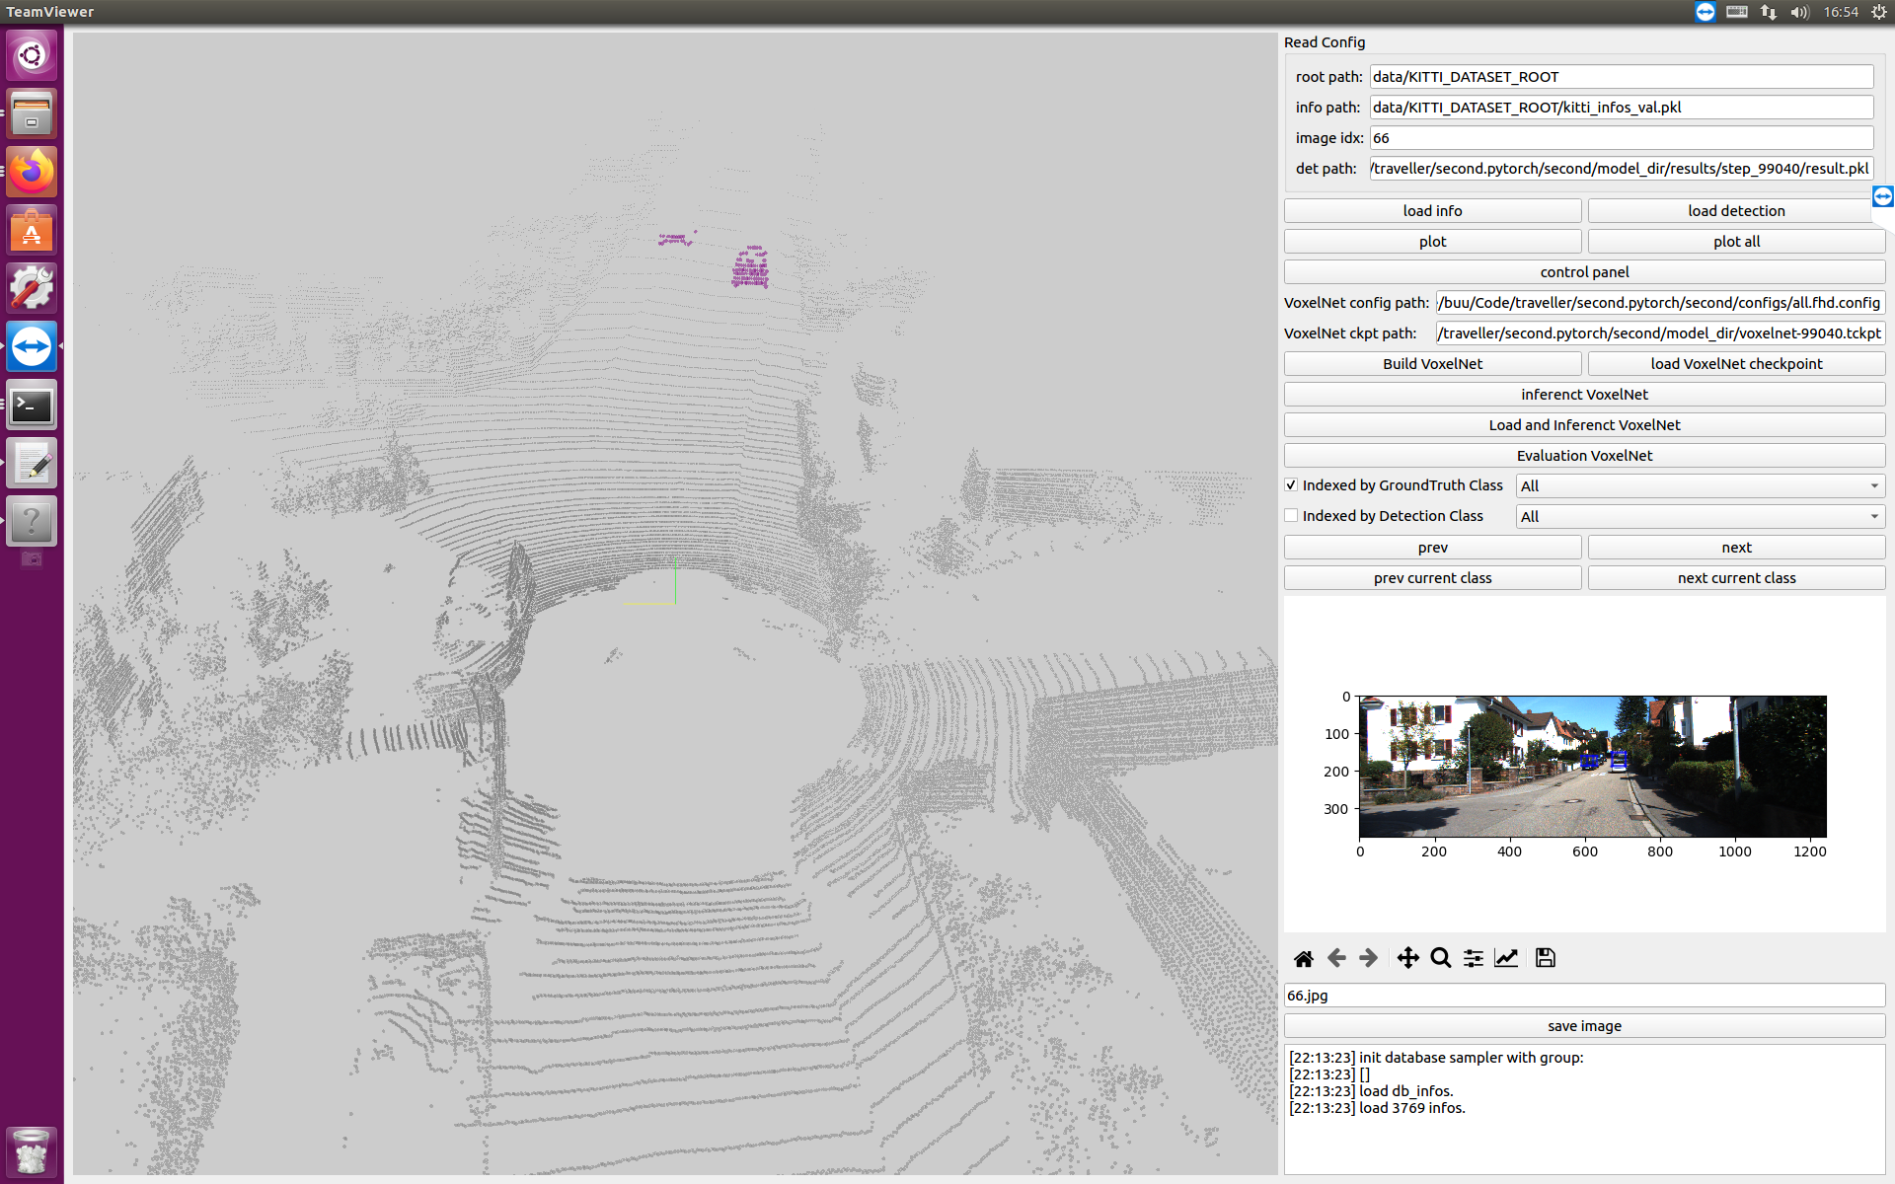The height and width of the screenshot is (1184, 1895).
Task: Select the Pan axes tool icon
Action: point(1408,958)
